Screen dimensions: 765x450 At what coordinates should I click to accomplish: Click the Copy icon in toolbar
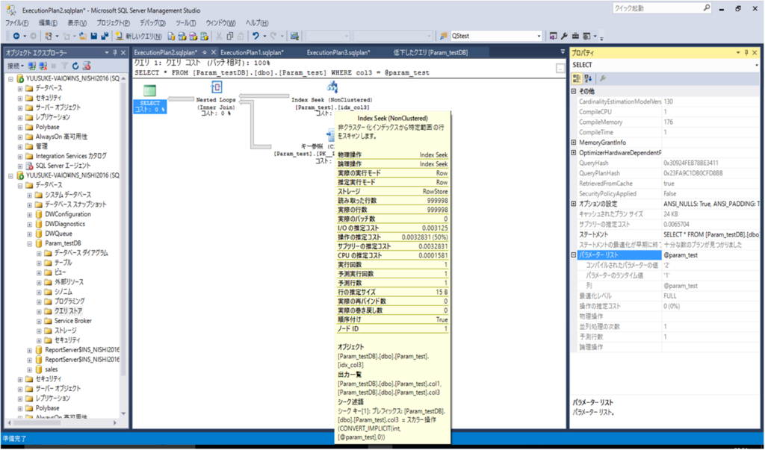tap(230, 36)
